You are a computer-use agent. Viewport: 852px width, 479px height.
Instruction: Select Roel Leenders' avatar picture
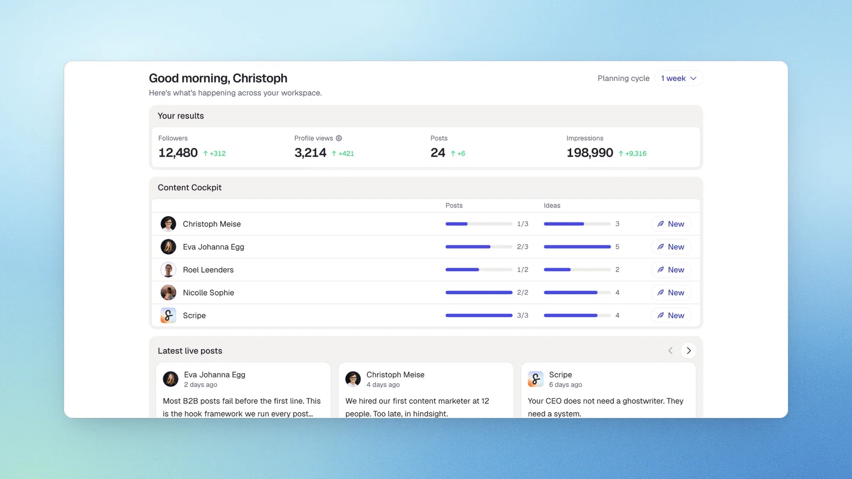pyautogui.click(x=168, y=270)
